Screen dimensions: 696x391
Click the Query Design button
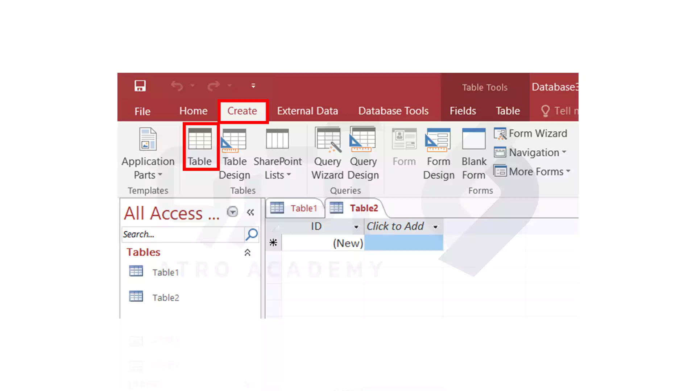click(363, 154)
